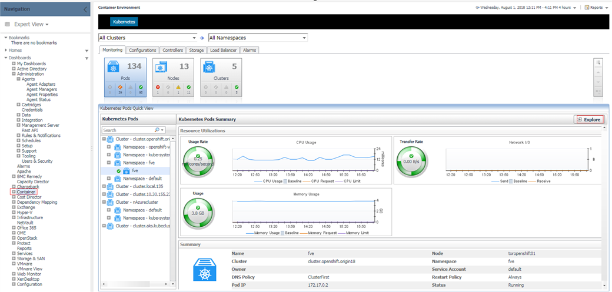Image resolution: width=612 pixels, height=292 pixels.
Task: Open the Alarms dashboard link in the navigation
Action: (24, 166)
